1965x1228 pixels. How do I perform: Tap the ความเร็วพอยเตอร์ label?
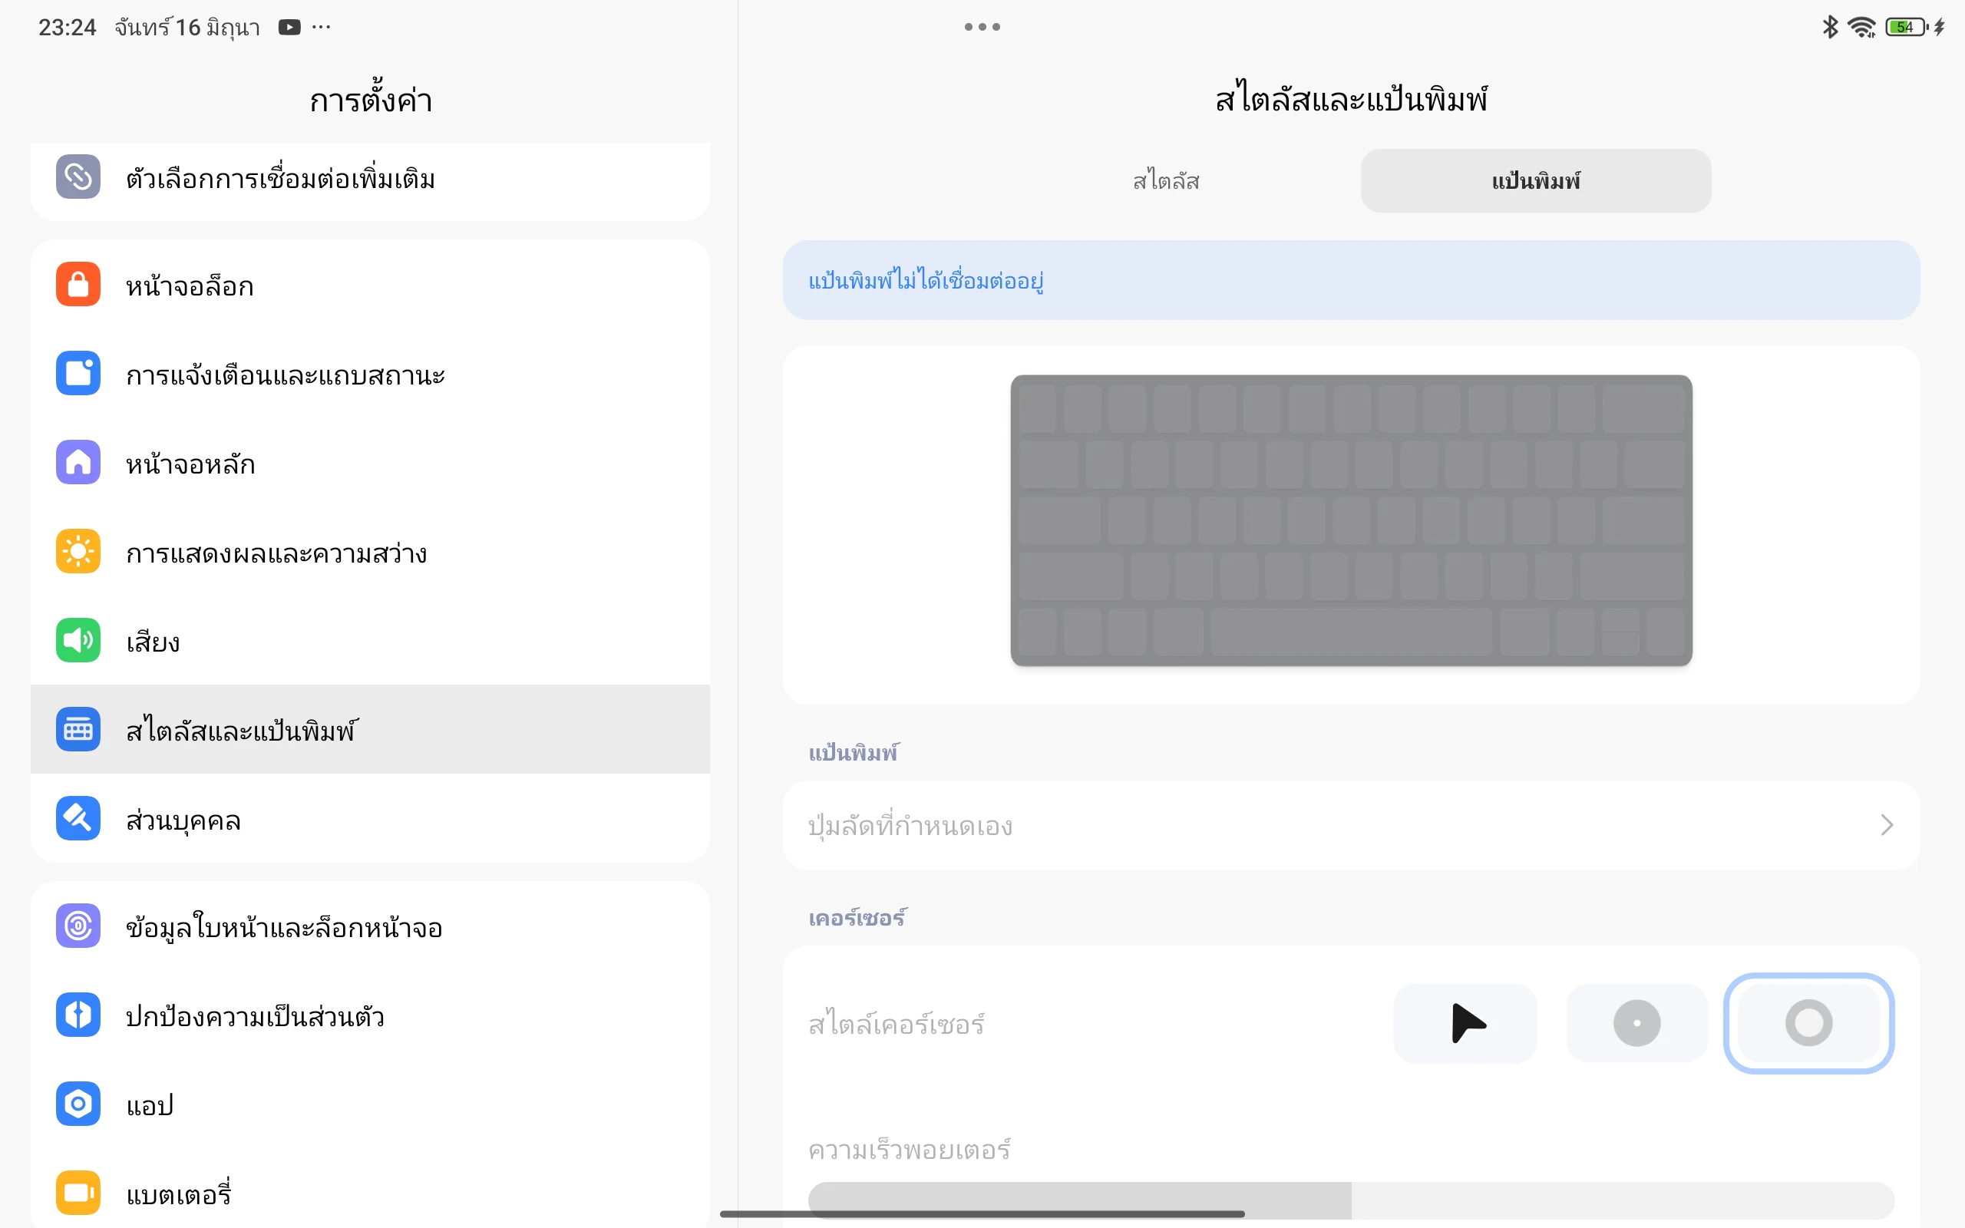click(910, 1150)
